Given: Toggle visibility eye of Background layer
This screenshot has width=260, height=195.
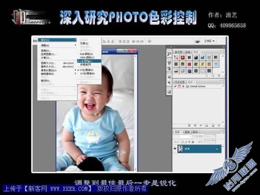Looking at the screenshot, I should 175,149.
